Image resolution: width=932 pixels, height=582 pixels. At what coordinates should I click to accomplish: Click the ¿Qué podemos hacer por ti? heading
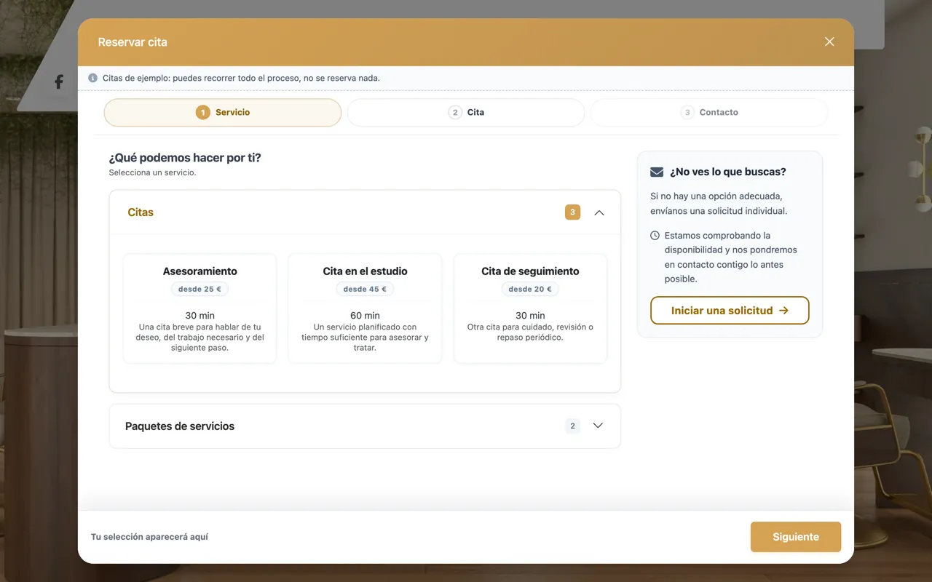point(185,158)
